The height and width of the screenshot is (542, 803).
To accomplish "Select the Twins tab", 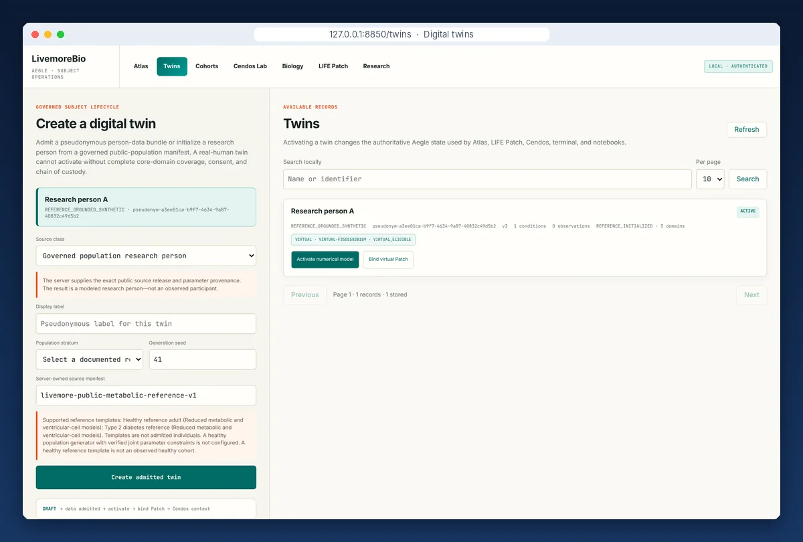I will click(x=172, y=66).
